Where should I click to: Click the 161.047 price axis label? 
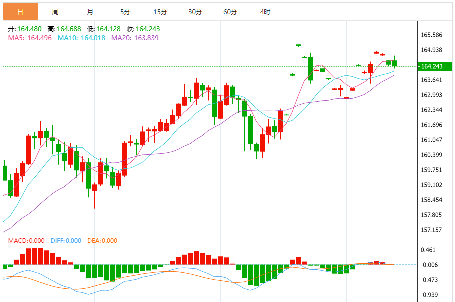point(432,140)
